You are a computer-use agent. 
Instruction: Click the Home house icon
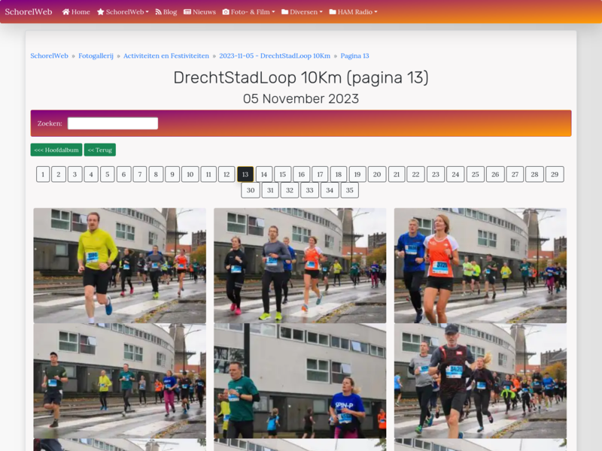[65, 12]
